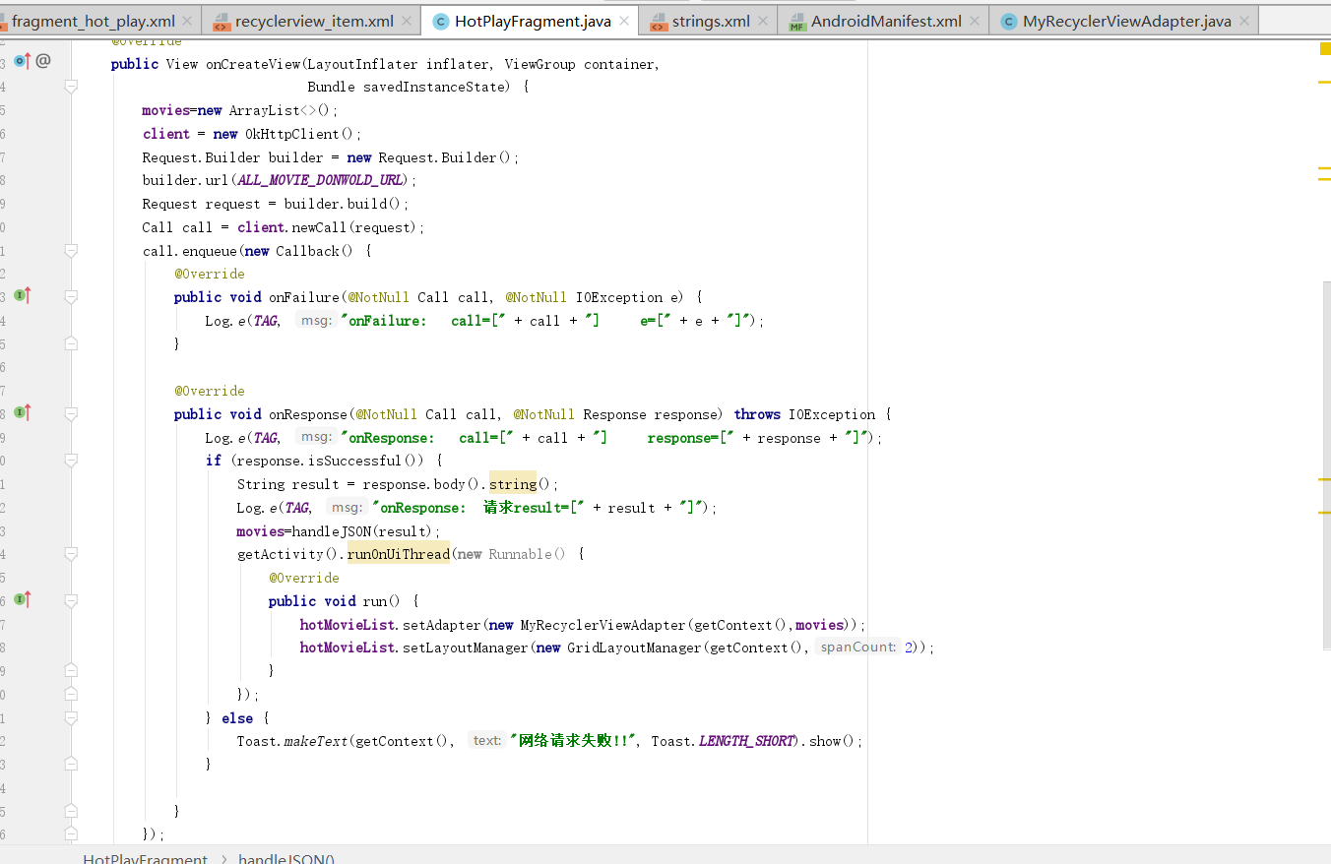1331x864 pixels.
Task: Close the HotPlayFragment.java tab
Action: 622,21
